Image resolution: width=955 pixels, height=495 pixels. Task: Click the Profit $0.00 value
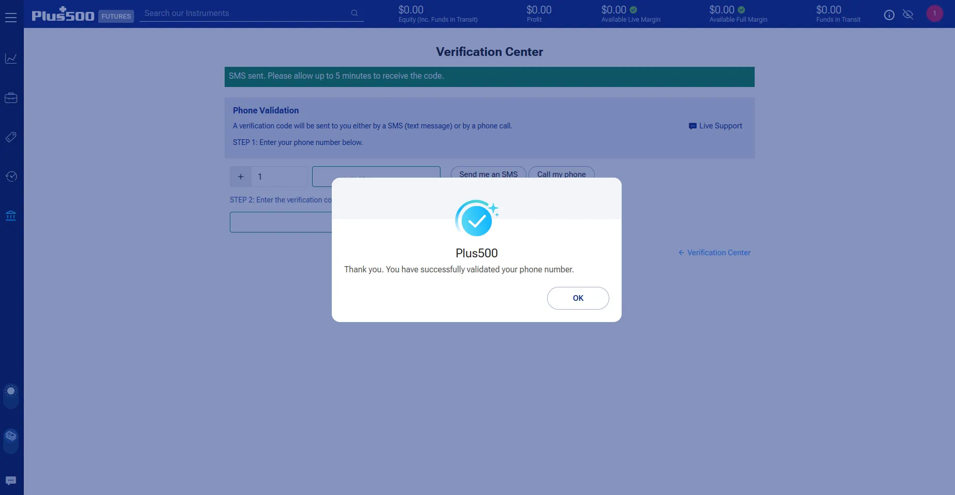(539, 10)
